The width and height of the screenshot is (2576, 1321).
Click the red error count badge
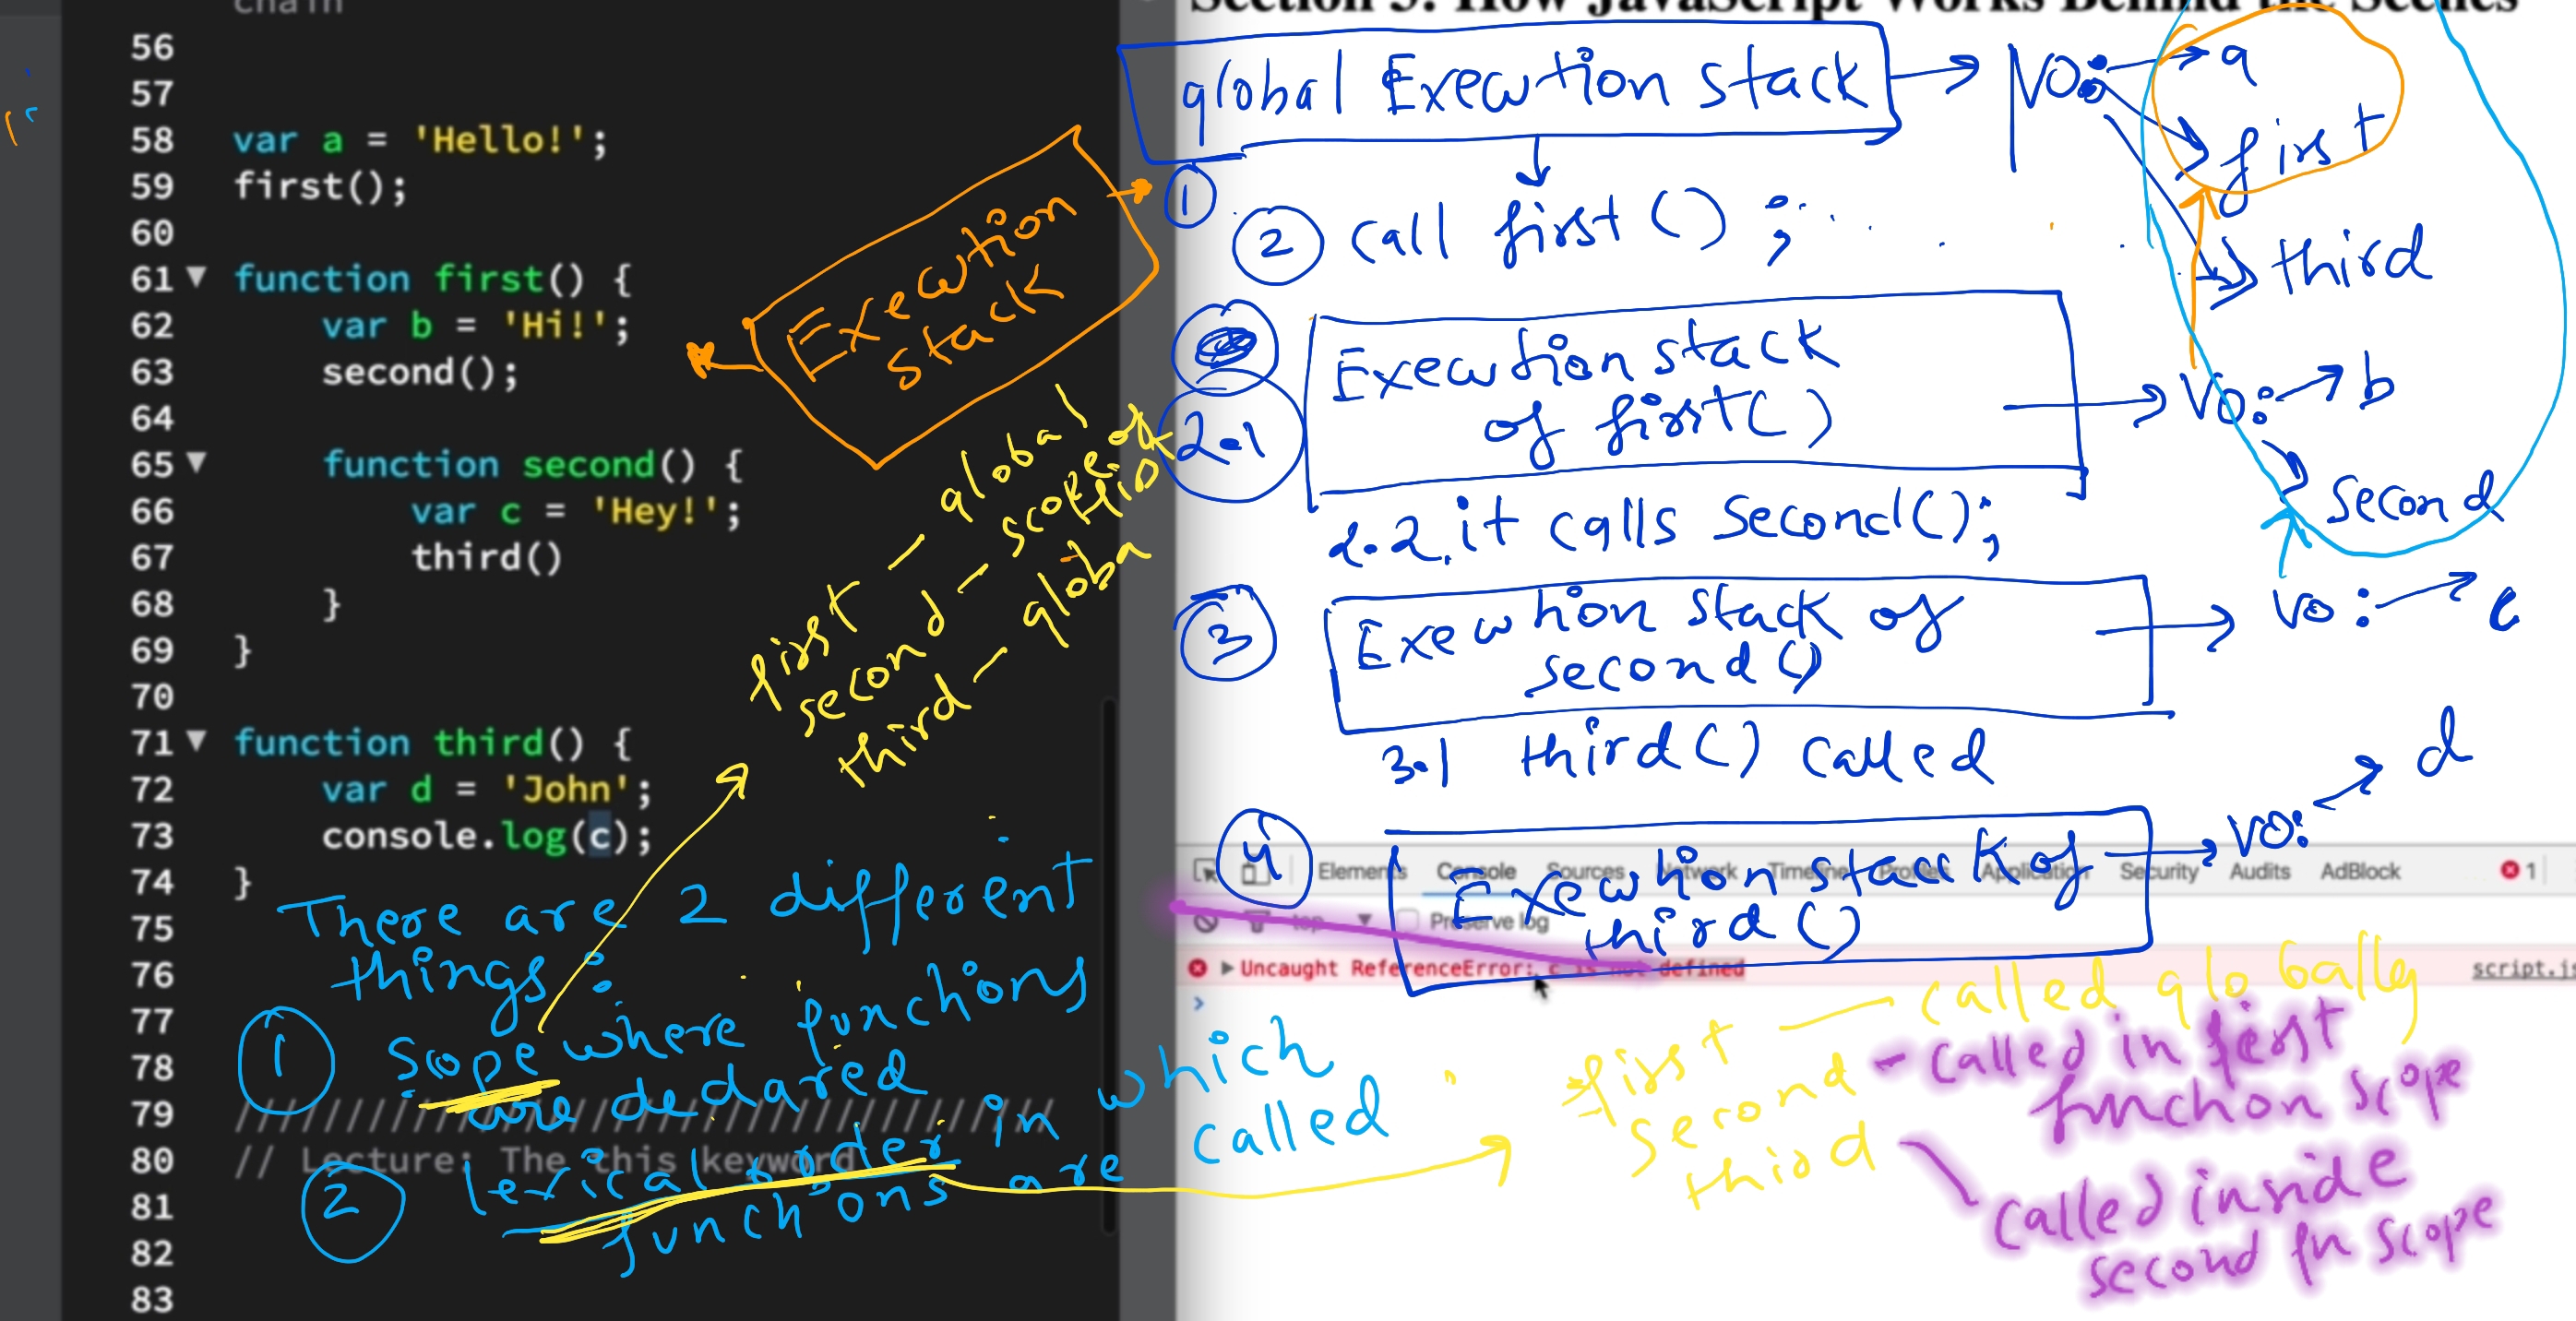click(x=2518, y=871)
